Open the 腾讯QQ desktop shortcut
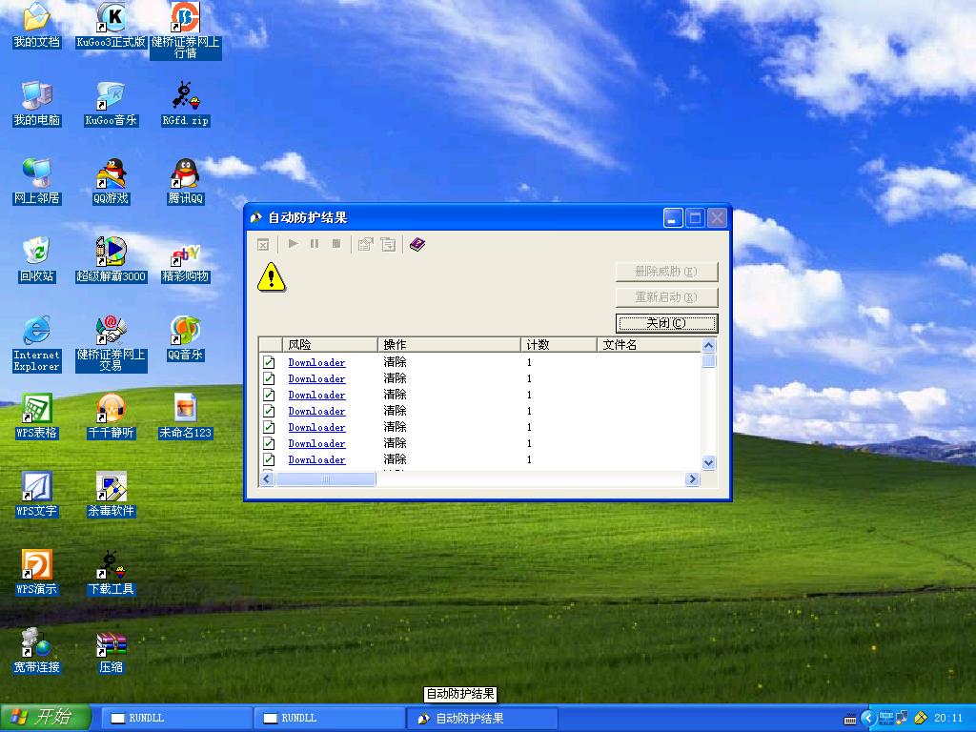Image resolution: width=976 pixels, height=732 pixels. [185, 174]
